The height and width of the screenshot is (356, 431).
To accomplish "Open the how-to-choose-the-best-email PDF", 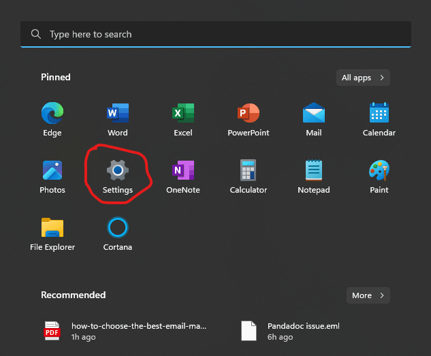I will click(125, 331).
